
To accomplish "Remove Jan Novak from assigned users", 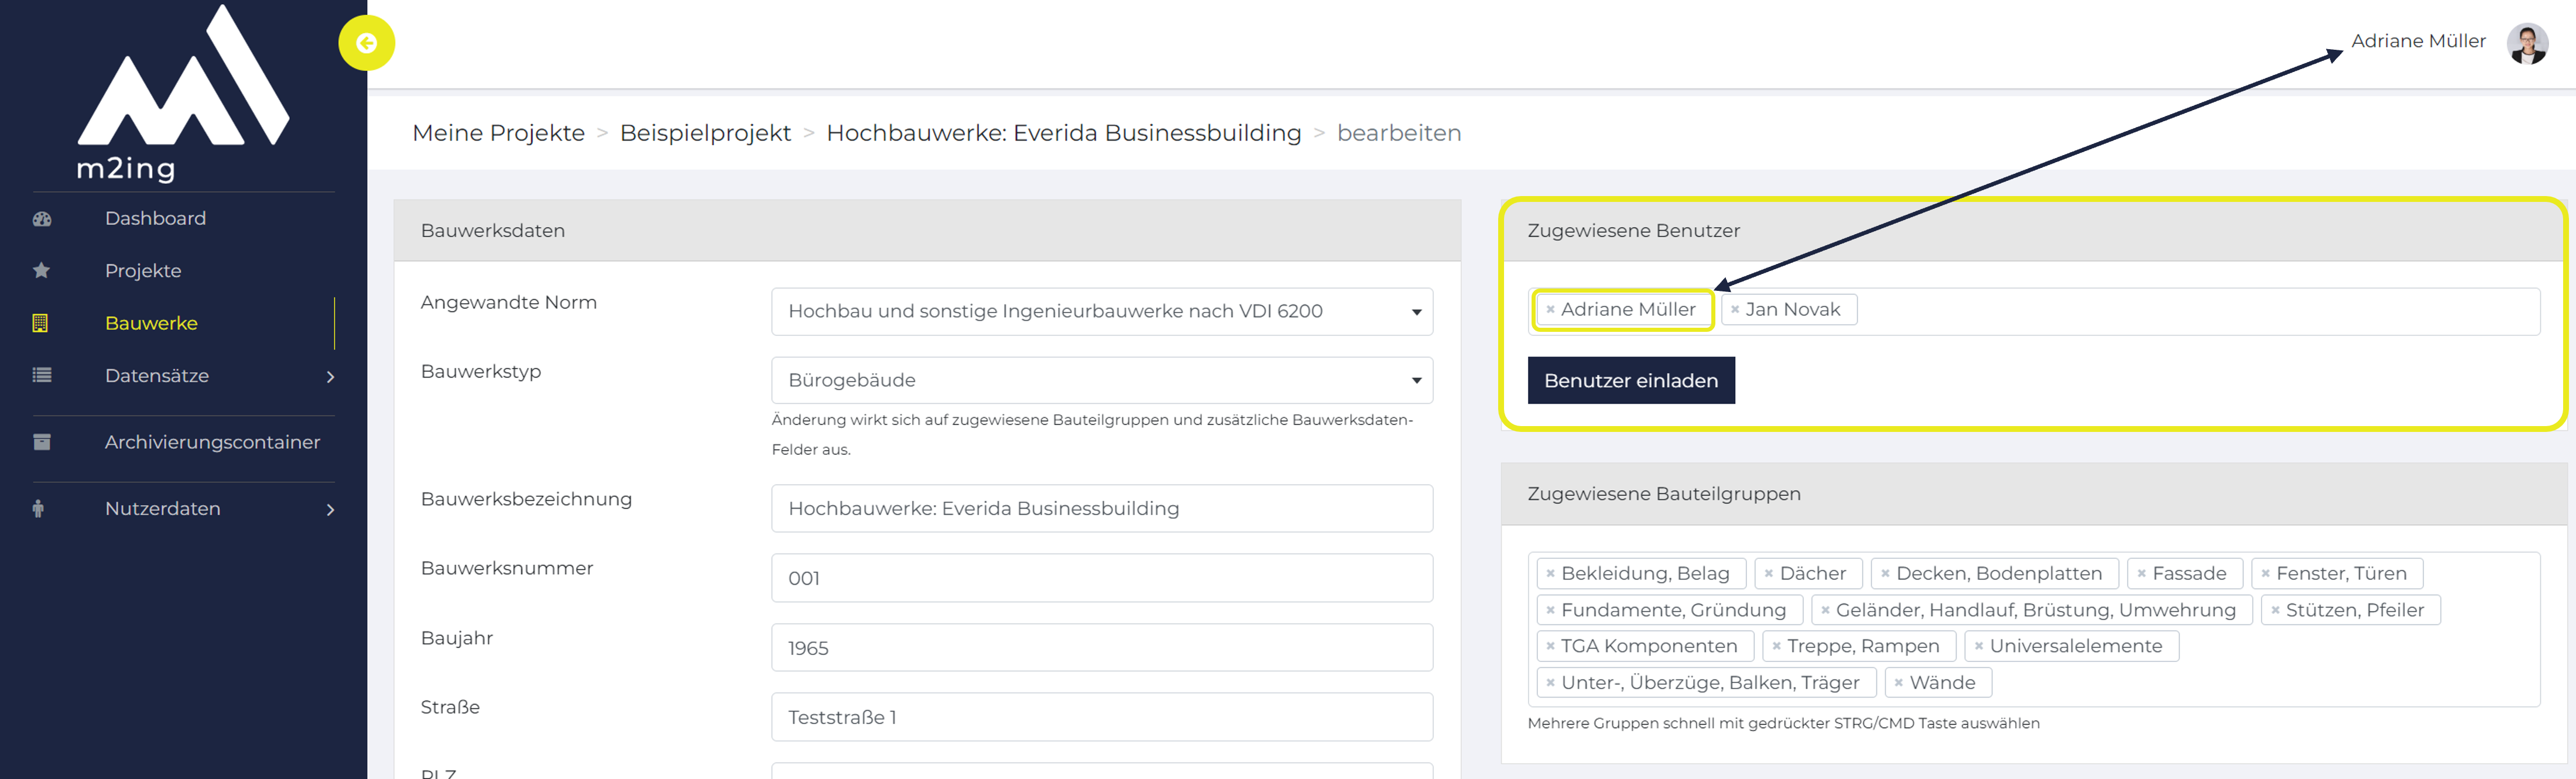I will click(1734, 310).
